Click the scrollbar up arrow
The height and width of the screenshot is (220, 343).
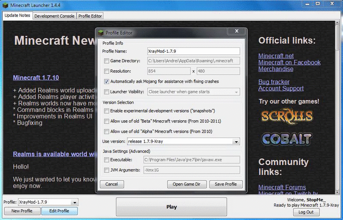click(337, 23)
